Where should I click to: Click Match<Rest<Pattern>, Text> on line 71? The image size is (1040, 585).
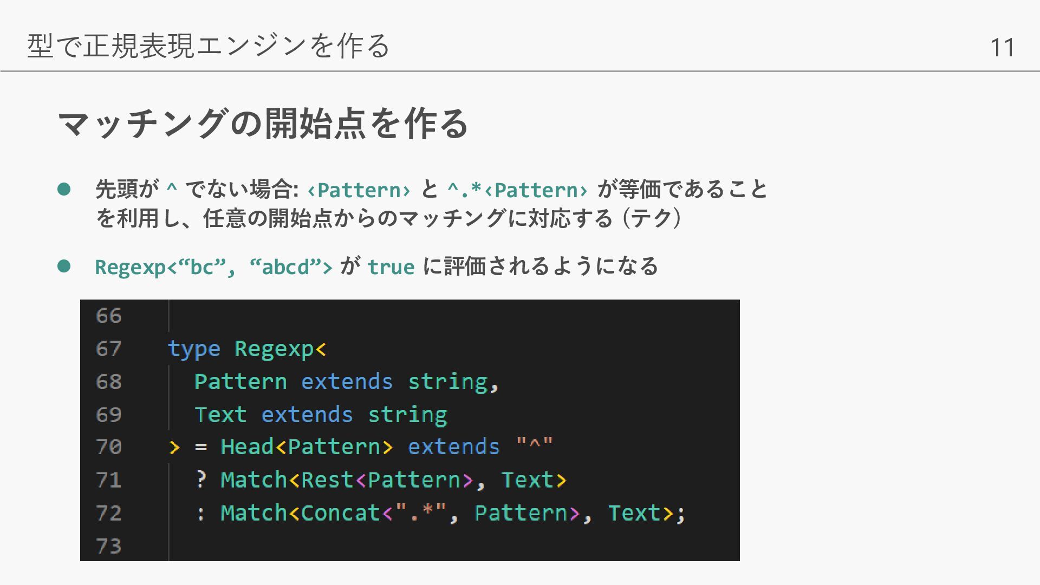click(393, 480)
